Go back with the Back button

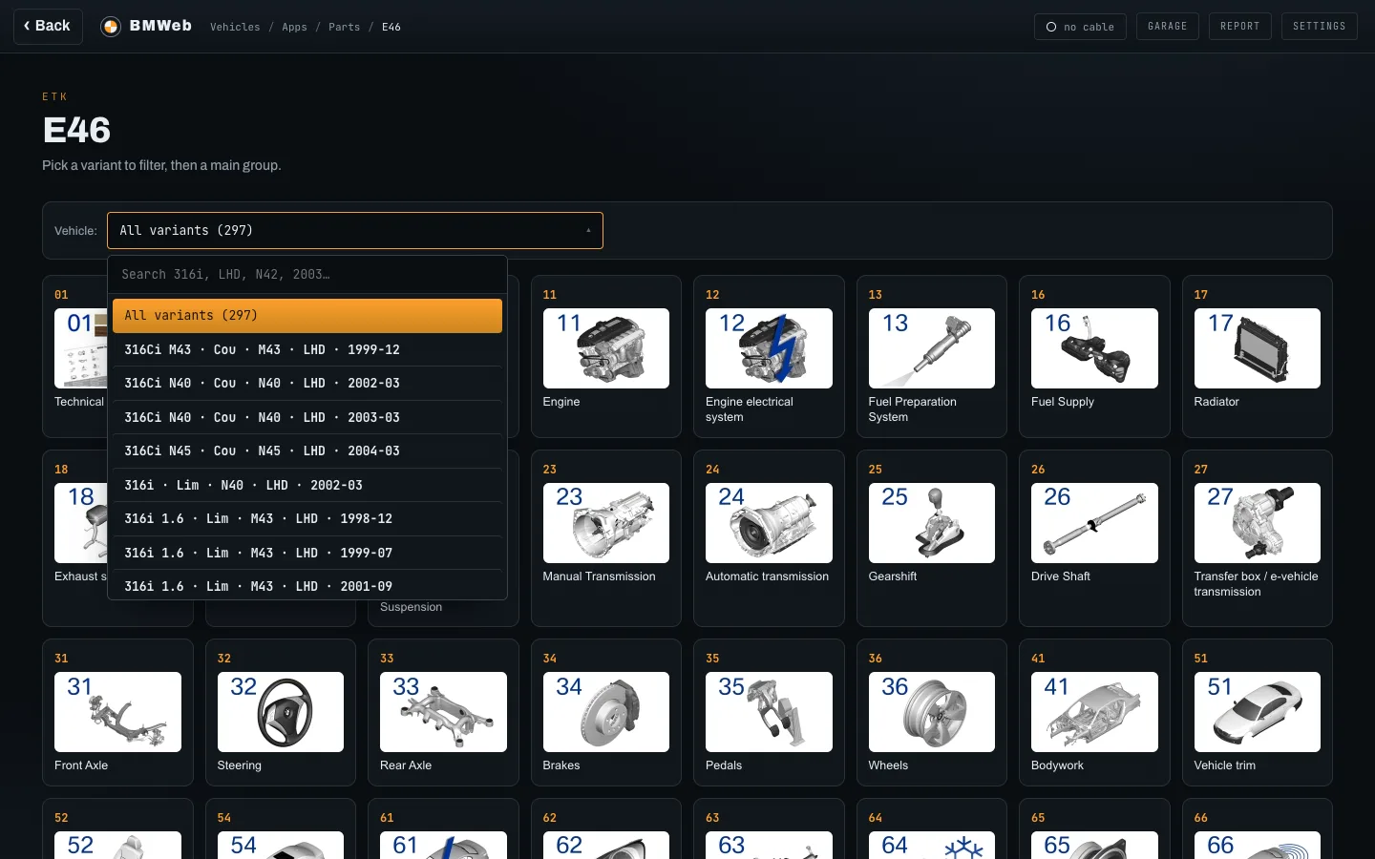coord(48,26)
